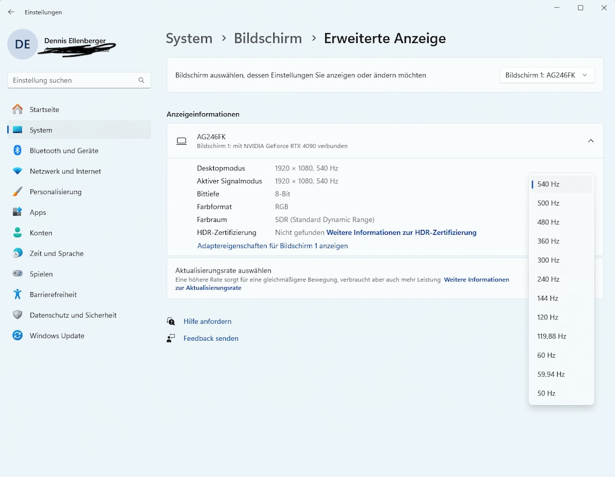
Task: Click the Netzwerk und Internet wifi icon
Action: pyautogui.click(x=18, y=171)
